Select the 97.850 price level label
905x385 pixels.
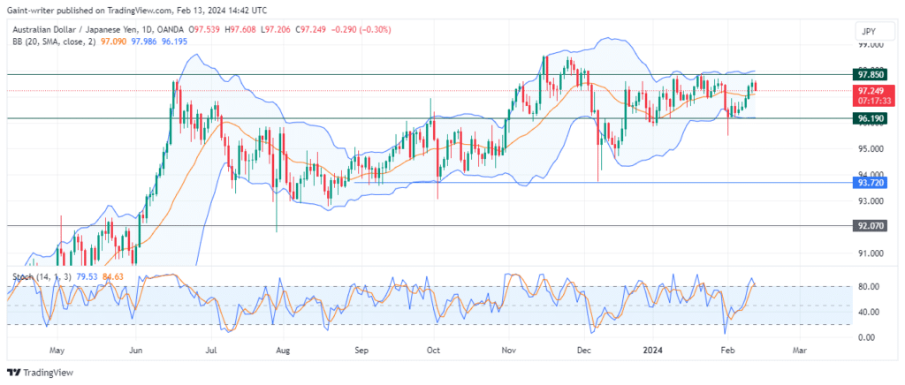point(868,74)
